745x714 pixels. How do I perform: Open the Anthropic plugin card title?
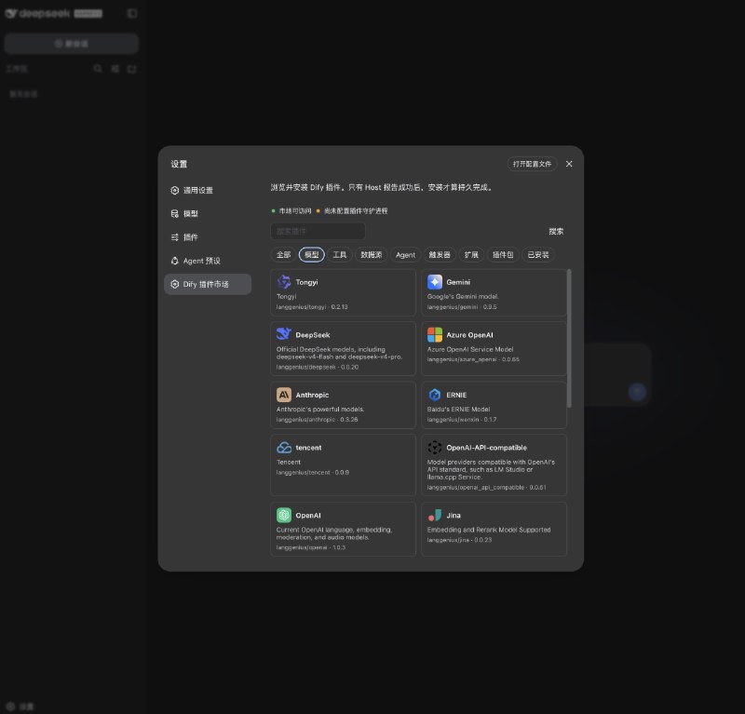pyautogui.click(x=312, y=395)
